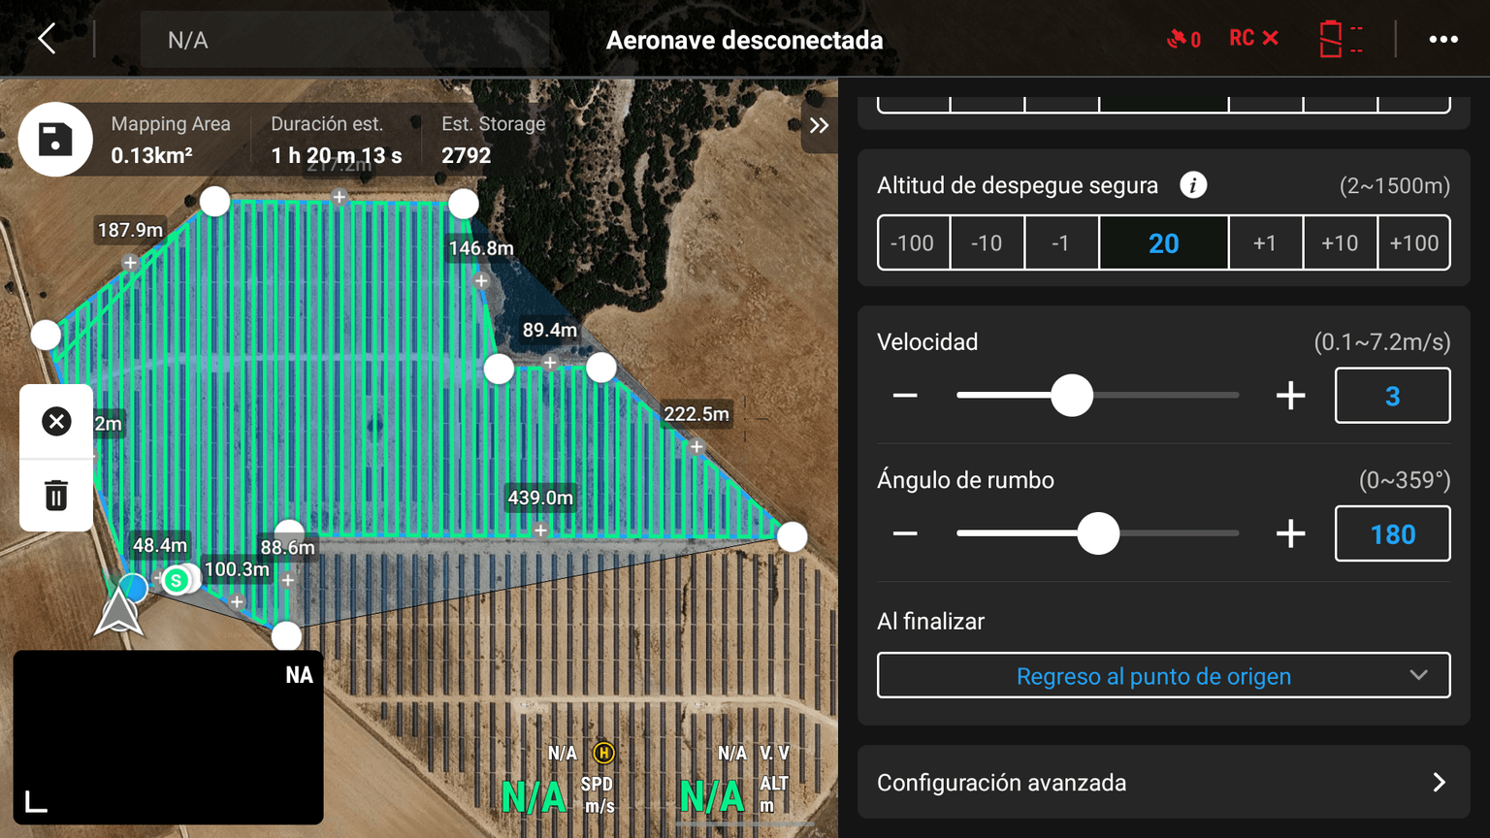Increase Ángulo de rumbo with the plus button

tap(1290, 533)
